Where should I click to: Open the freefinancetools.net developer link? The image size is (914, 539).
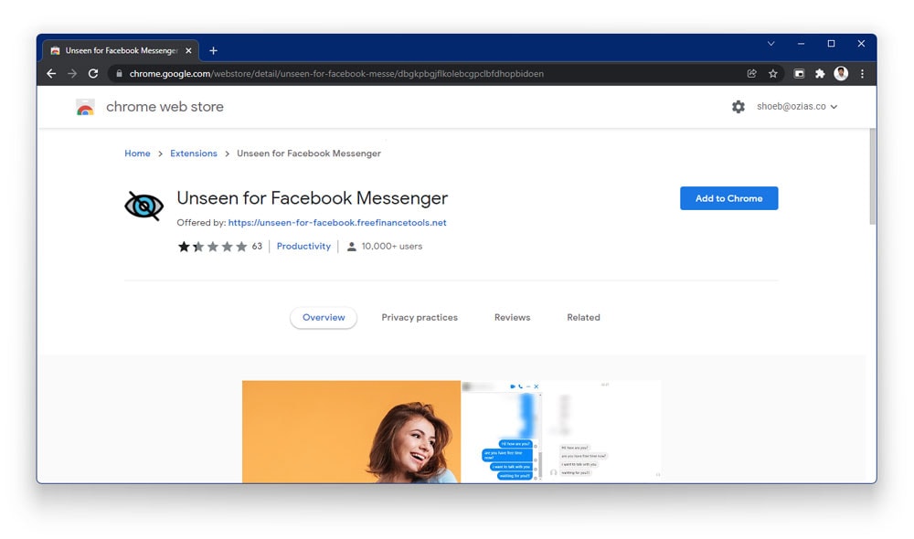337,223
